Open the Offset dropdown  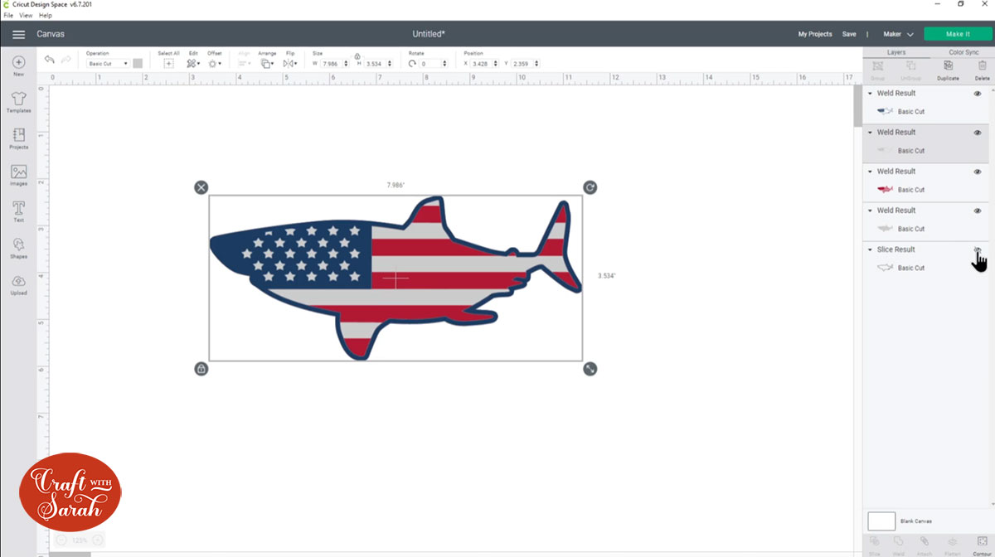click(x=214, y=63)
